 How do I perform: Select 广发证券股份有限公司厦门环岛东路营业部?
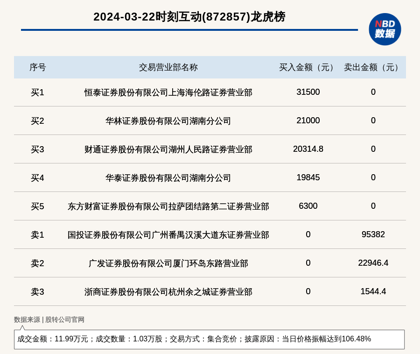[168, 263]
